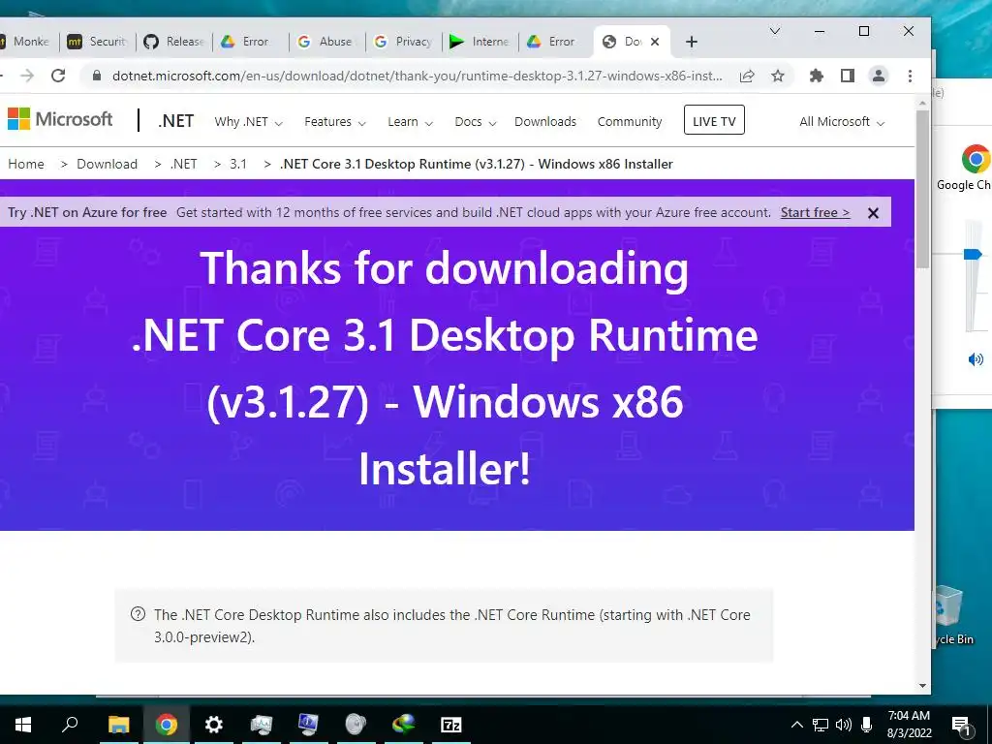Adjust the volume slider in background window
Viewport: 992px width, 744px height.
tap(973, 255)
